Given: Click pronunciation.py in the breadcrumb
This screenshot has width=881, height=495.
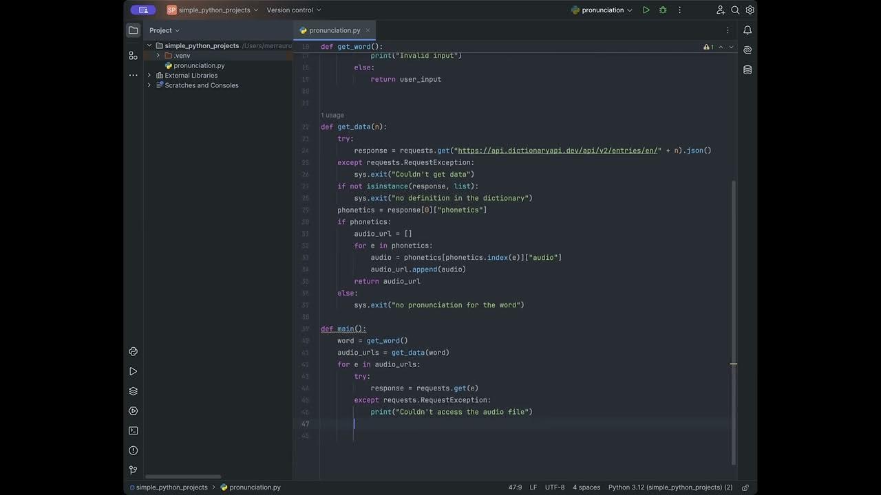Looking at the screenshot, I should coord(251,487).
